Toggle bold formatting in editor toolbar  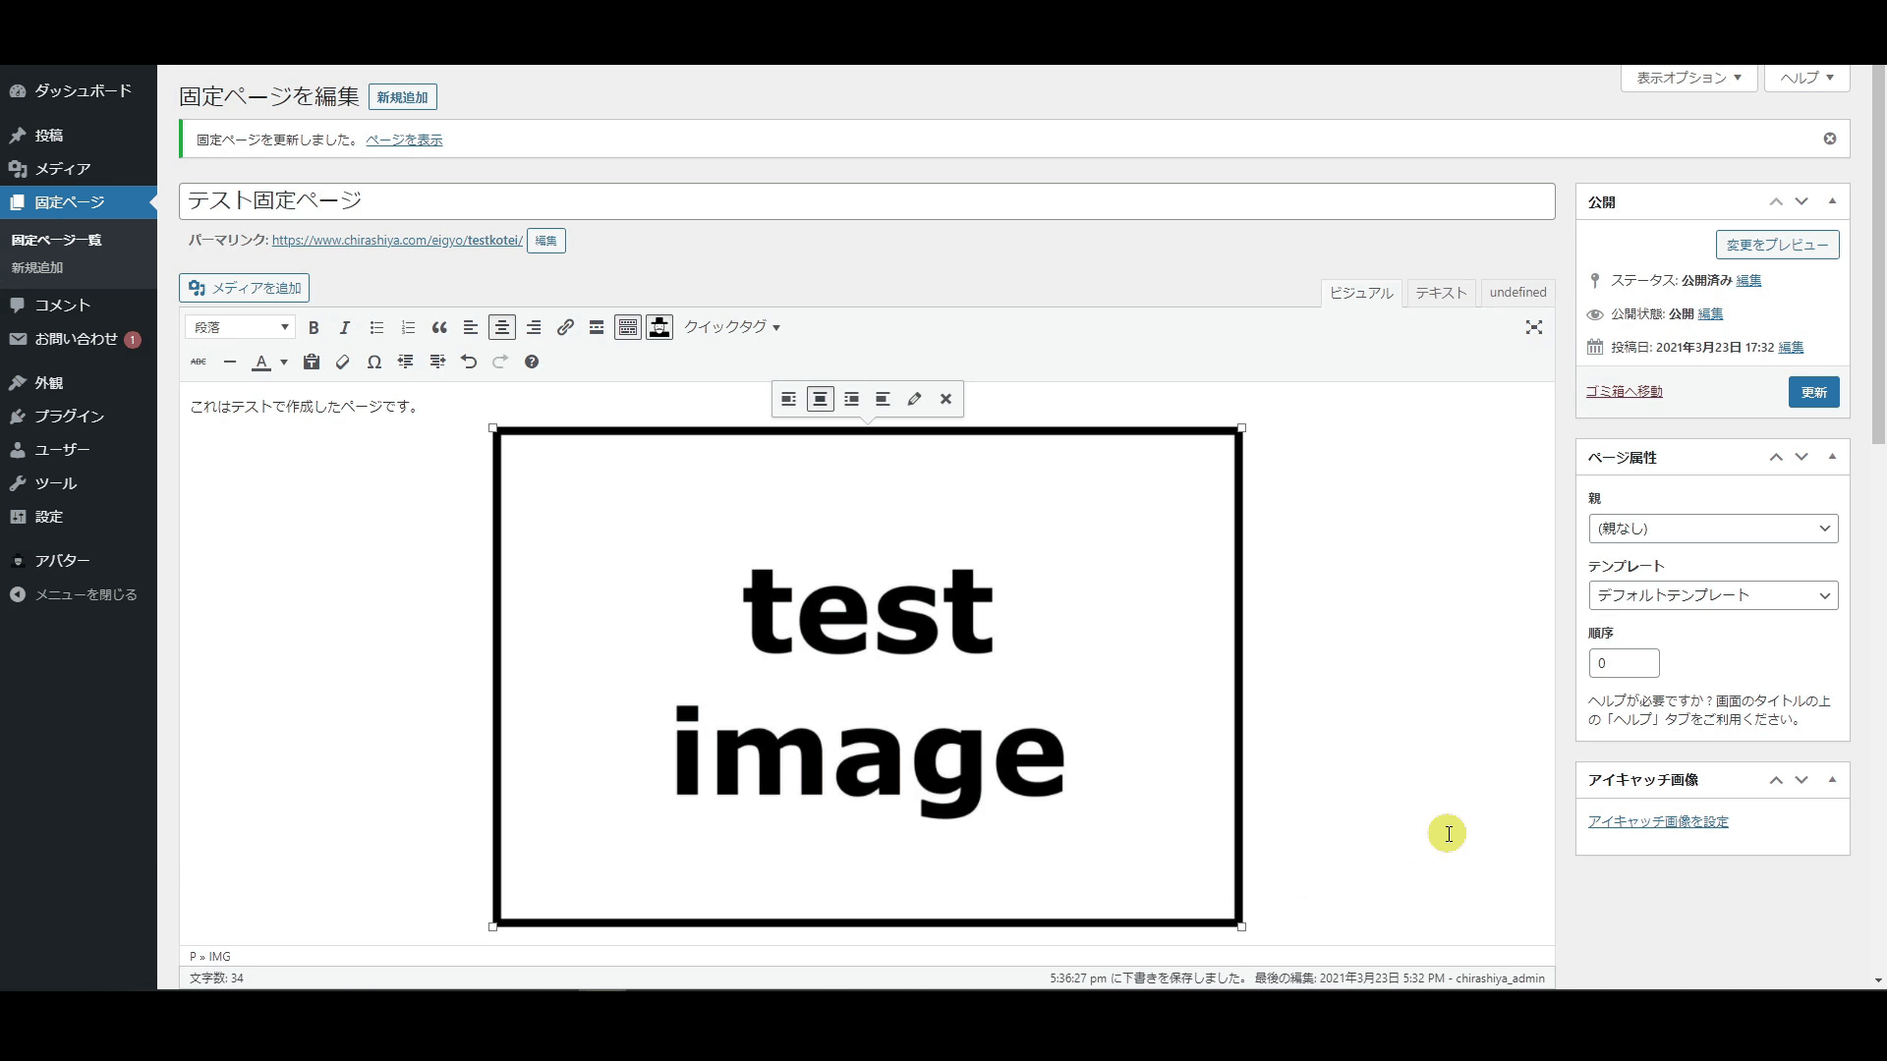pyautogui.click(x=314, y=327)
